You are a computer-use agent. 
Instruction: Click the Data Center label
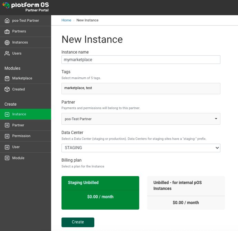click(73, 133)
